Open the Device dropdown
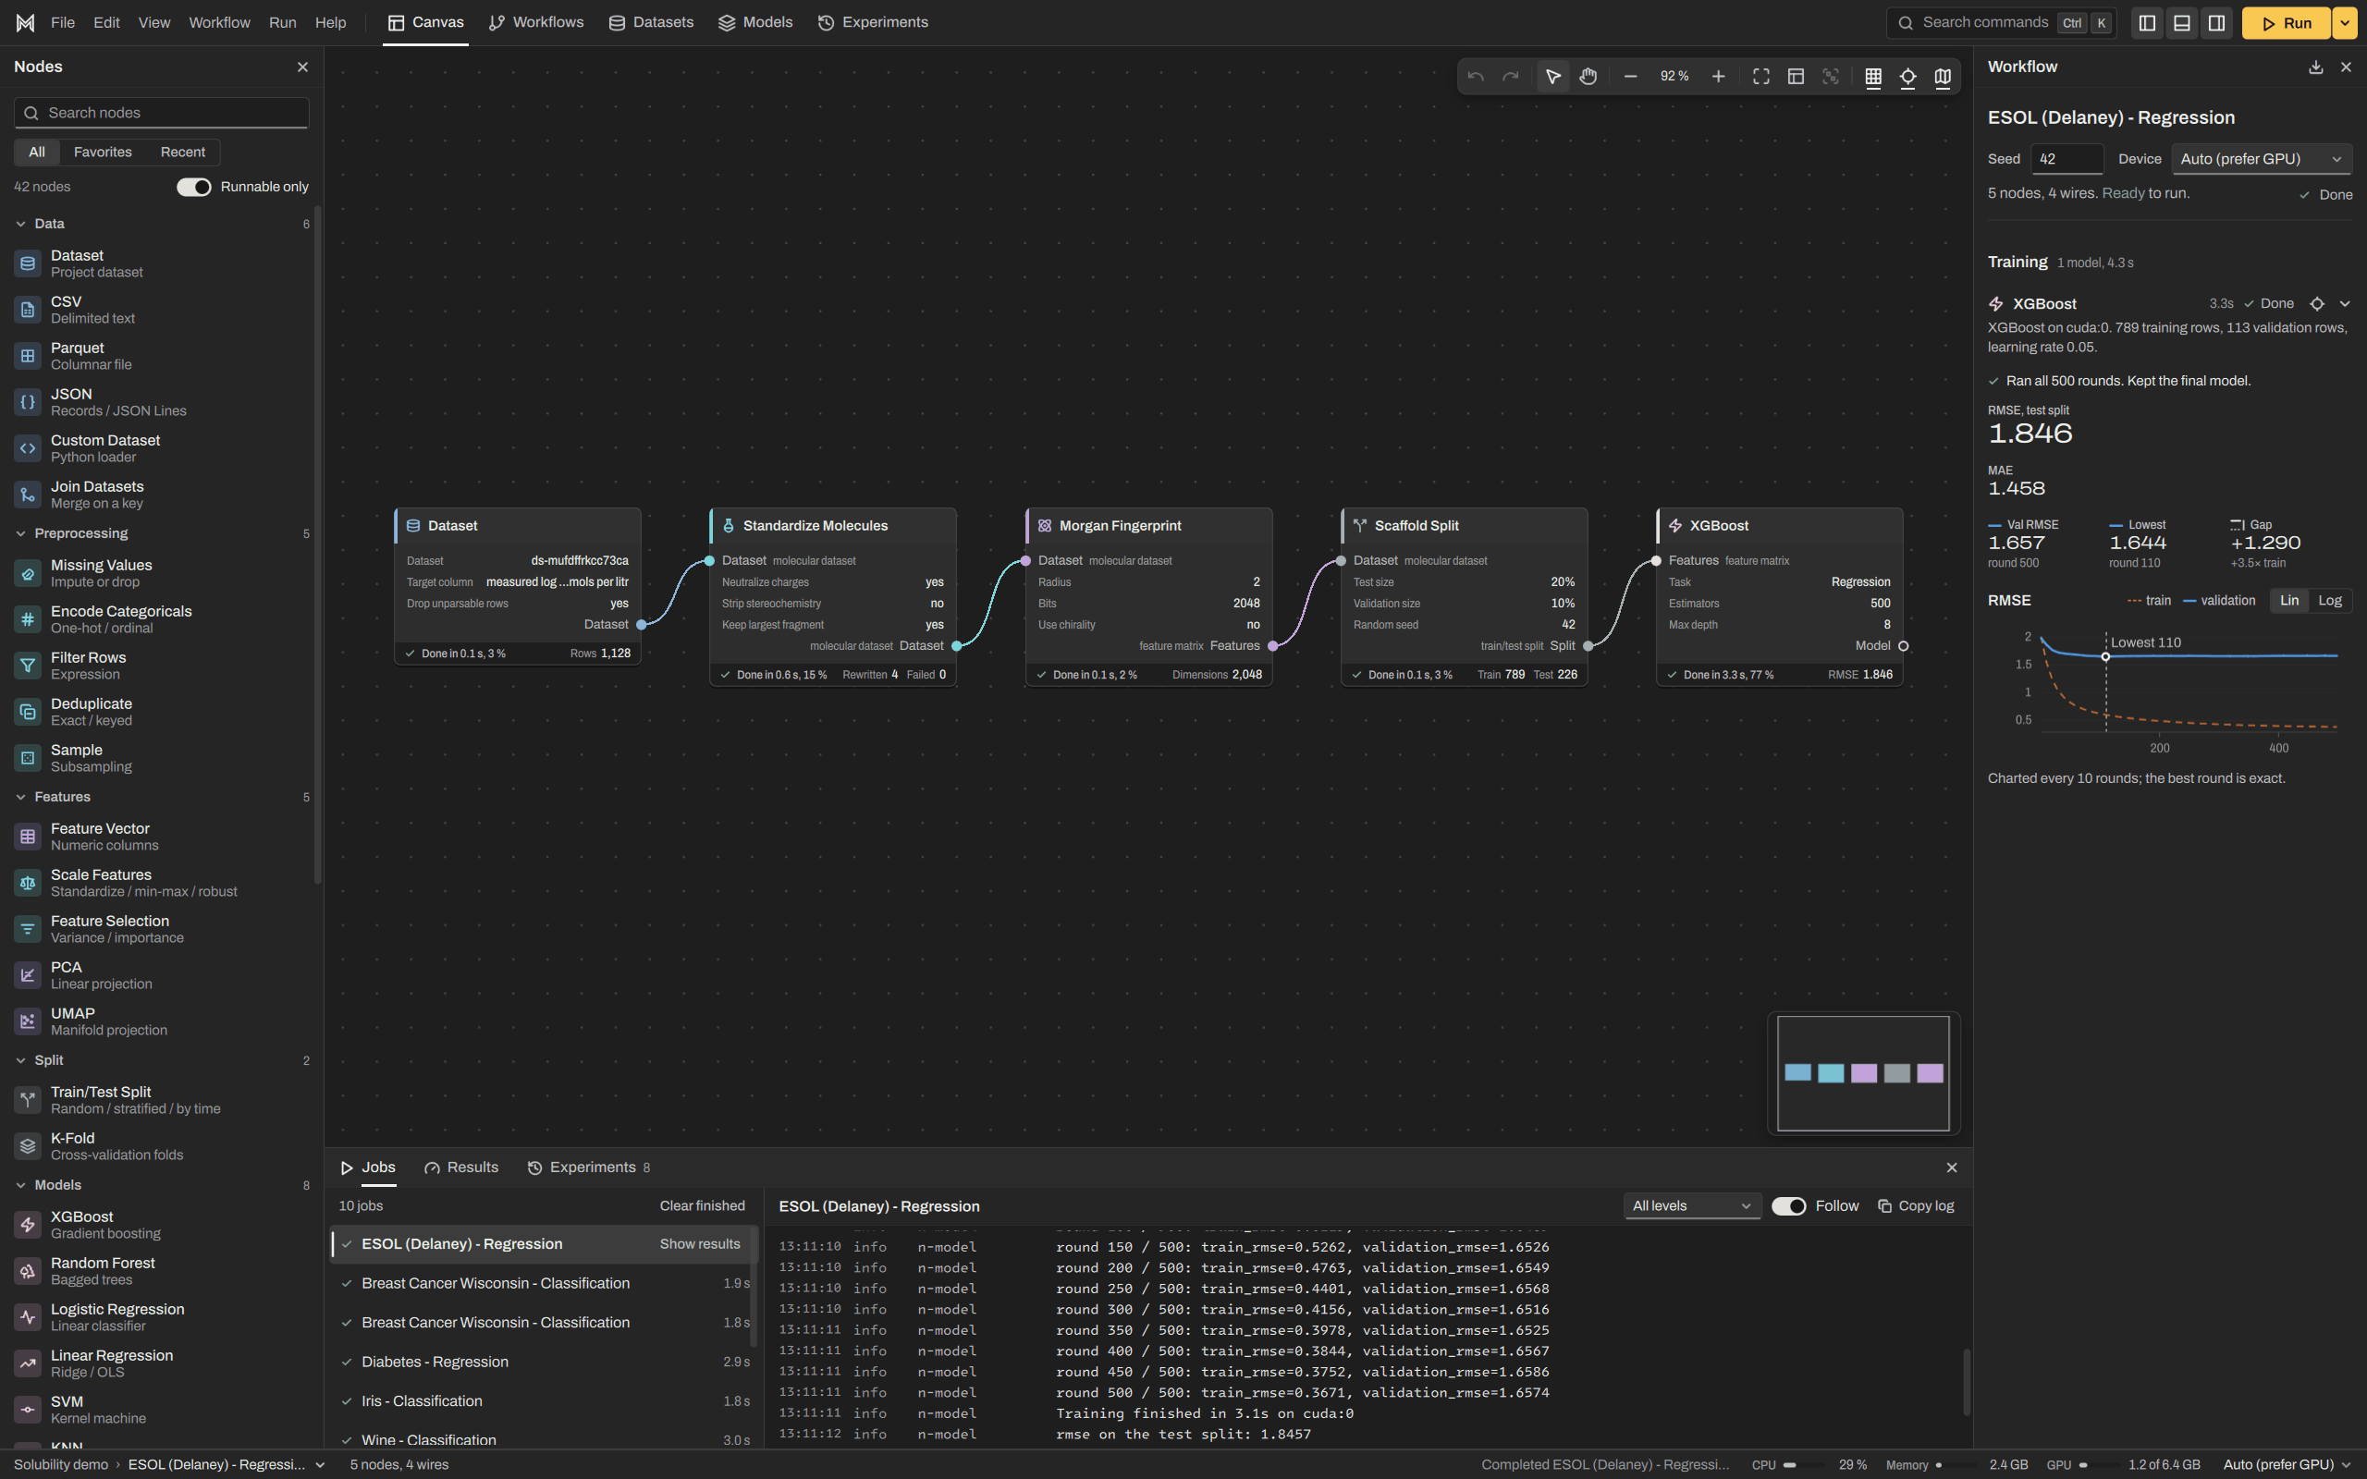Screen dimensions: 2367x1479 pyautogui.click(x=2262, y=158)
